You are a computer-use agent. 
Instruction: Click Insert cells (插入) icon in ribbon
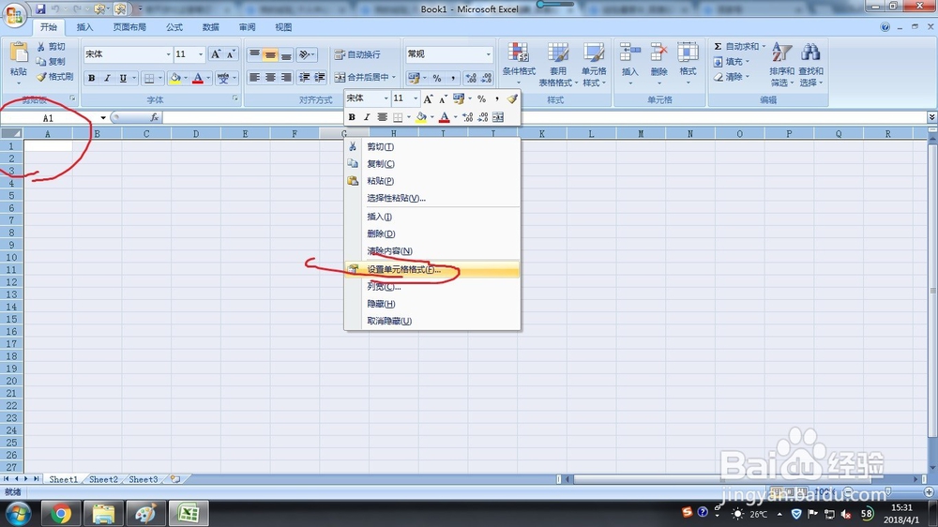pyautogui.click(x=630, y=53)
